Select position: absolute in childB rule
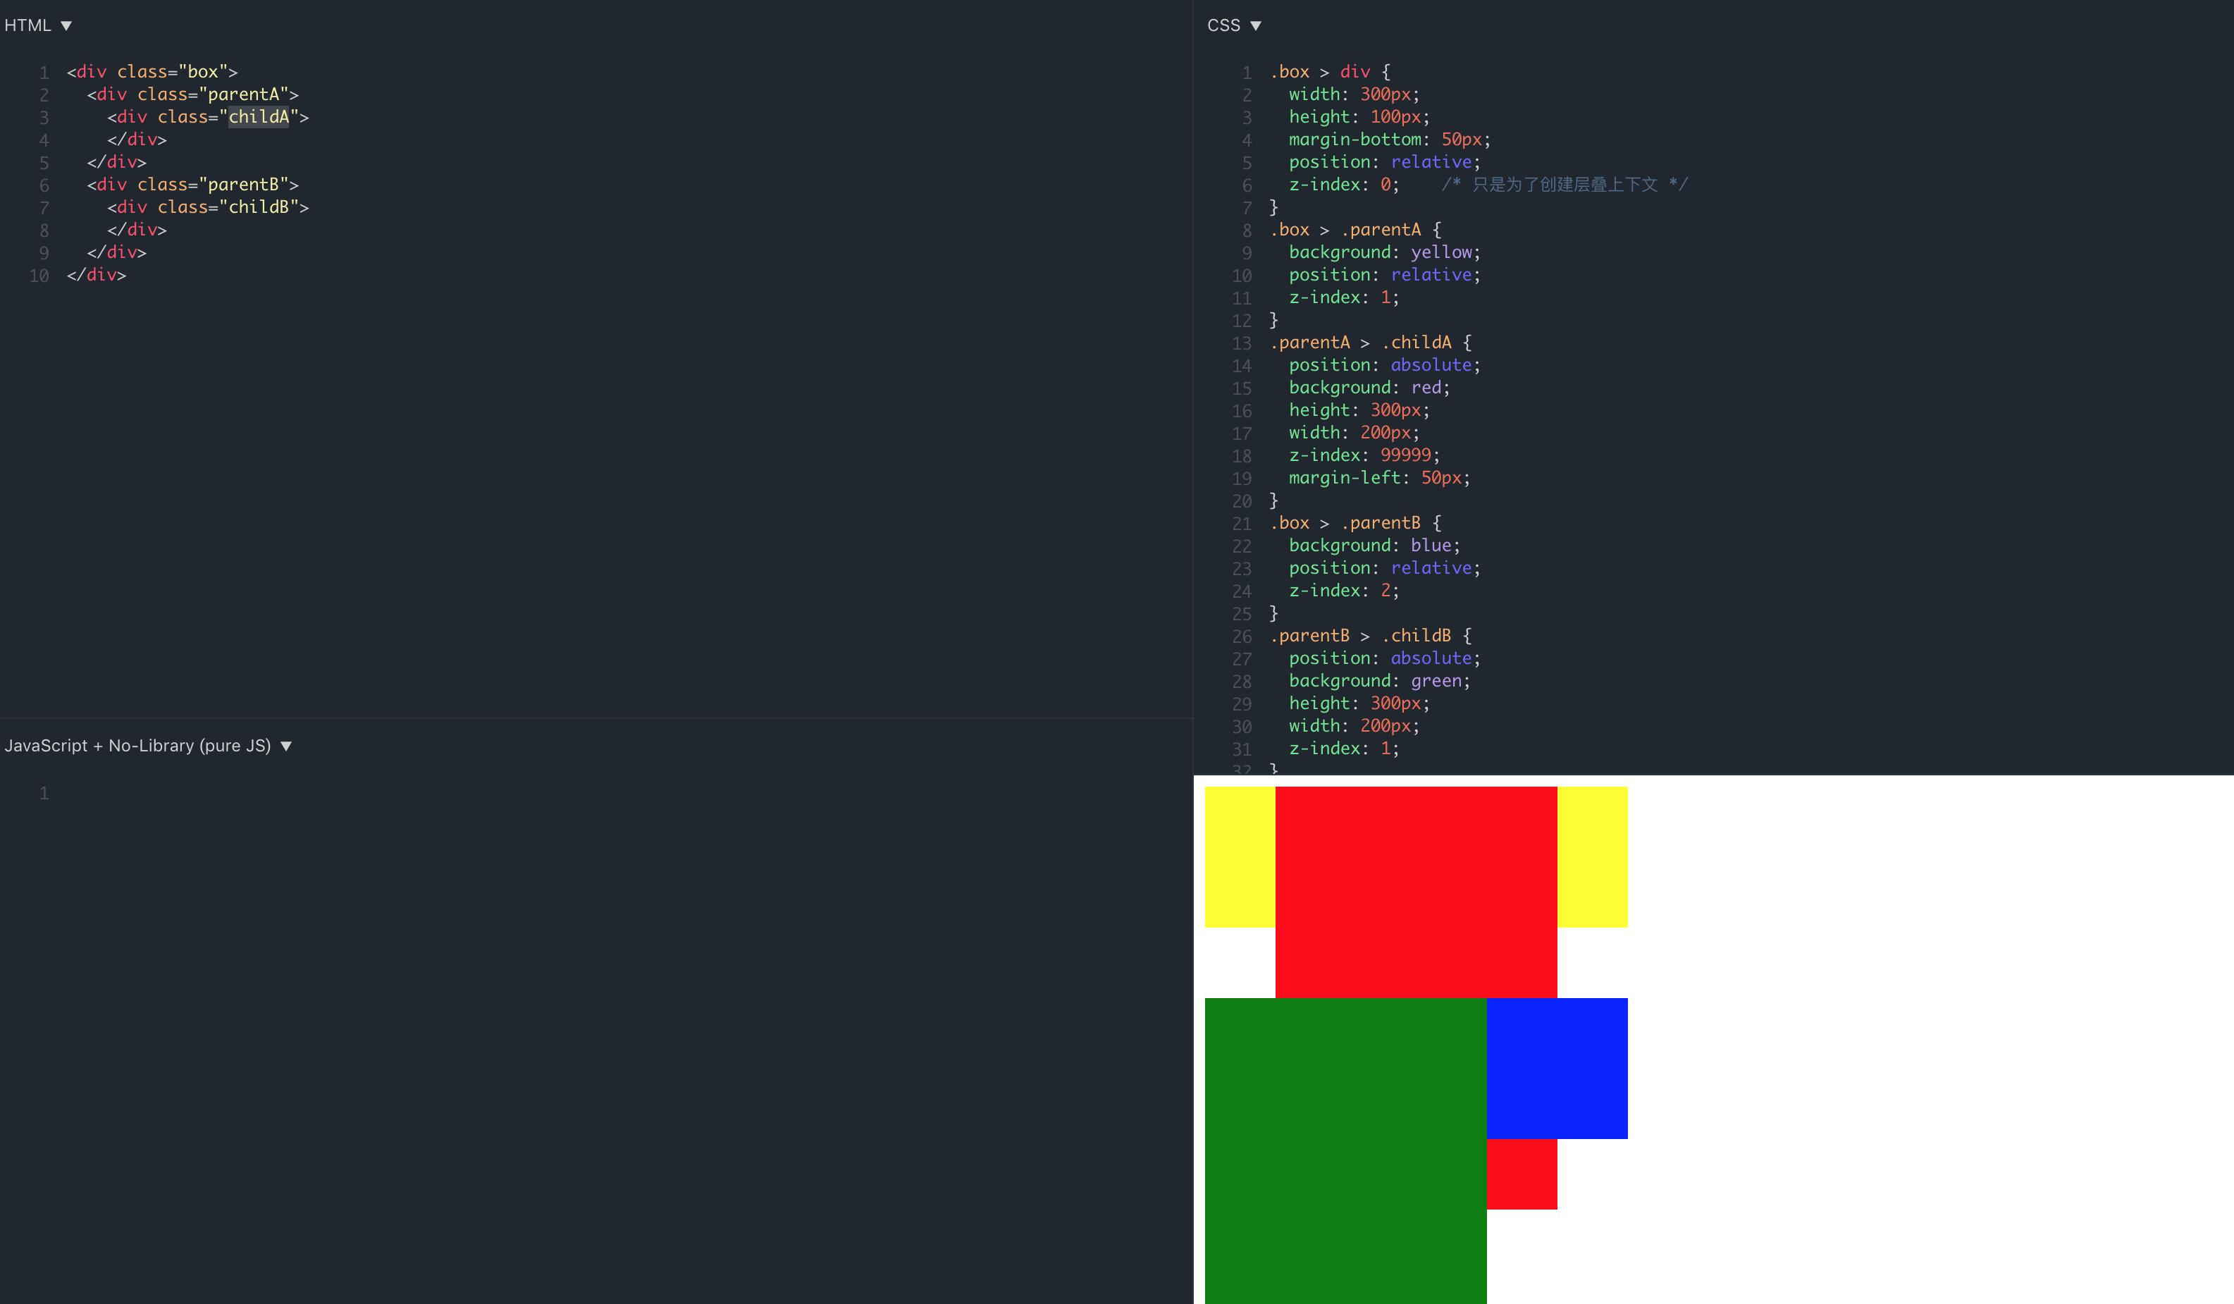The height and width of the screenshot is (1304, 2234). [x=1383, y=658]
